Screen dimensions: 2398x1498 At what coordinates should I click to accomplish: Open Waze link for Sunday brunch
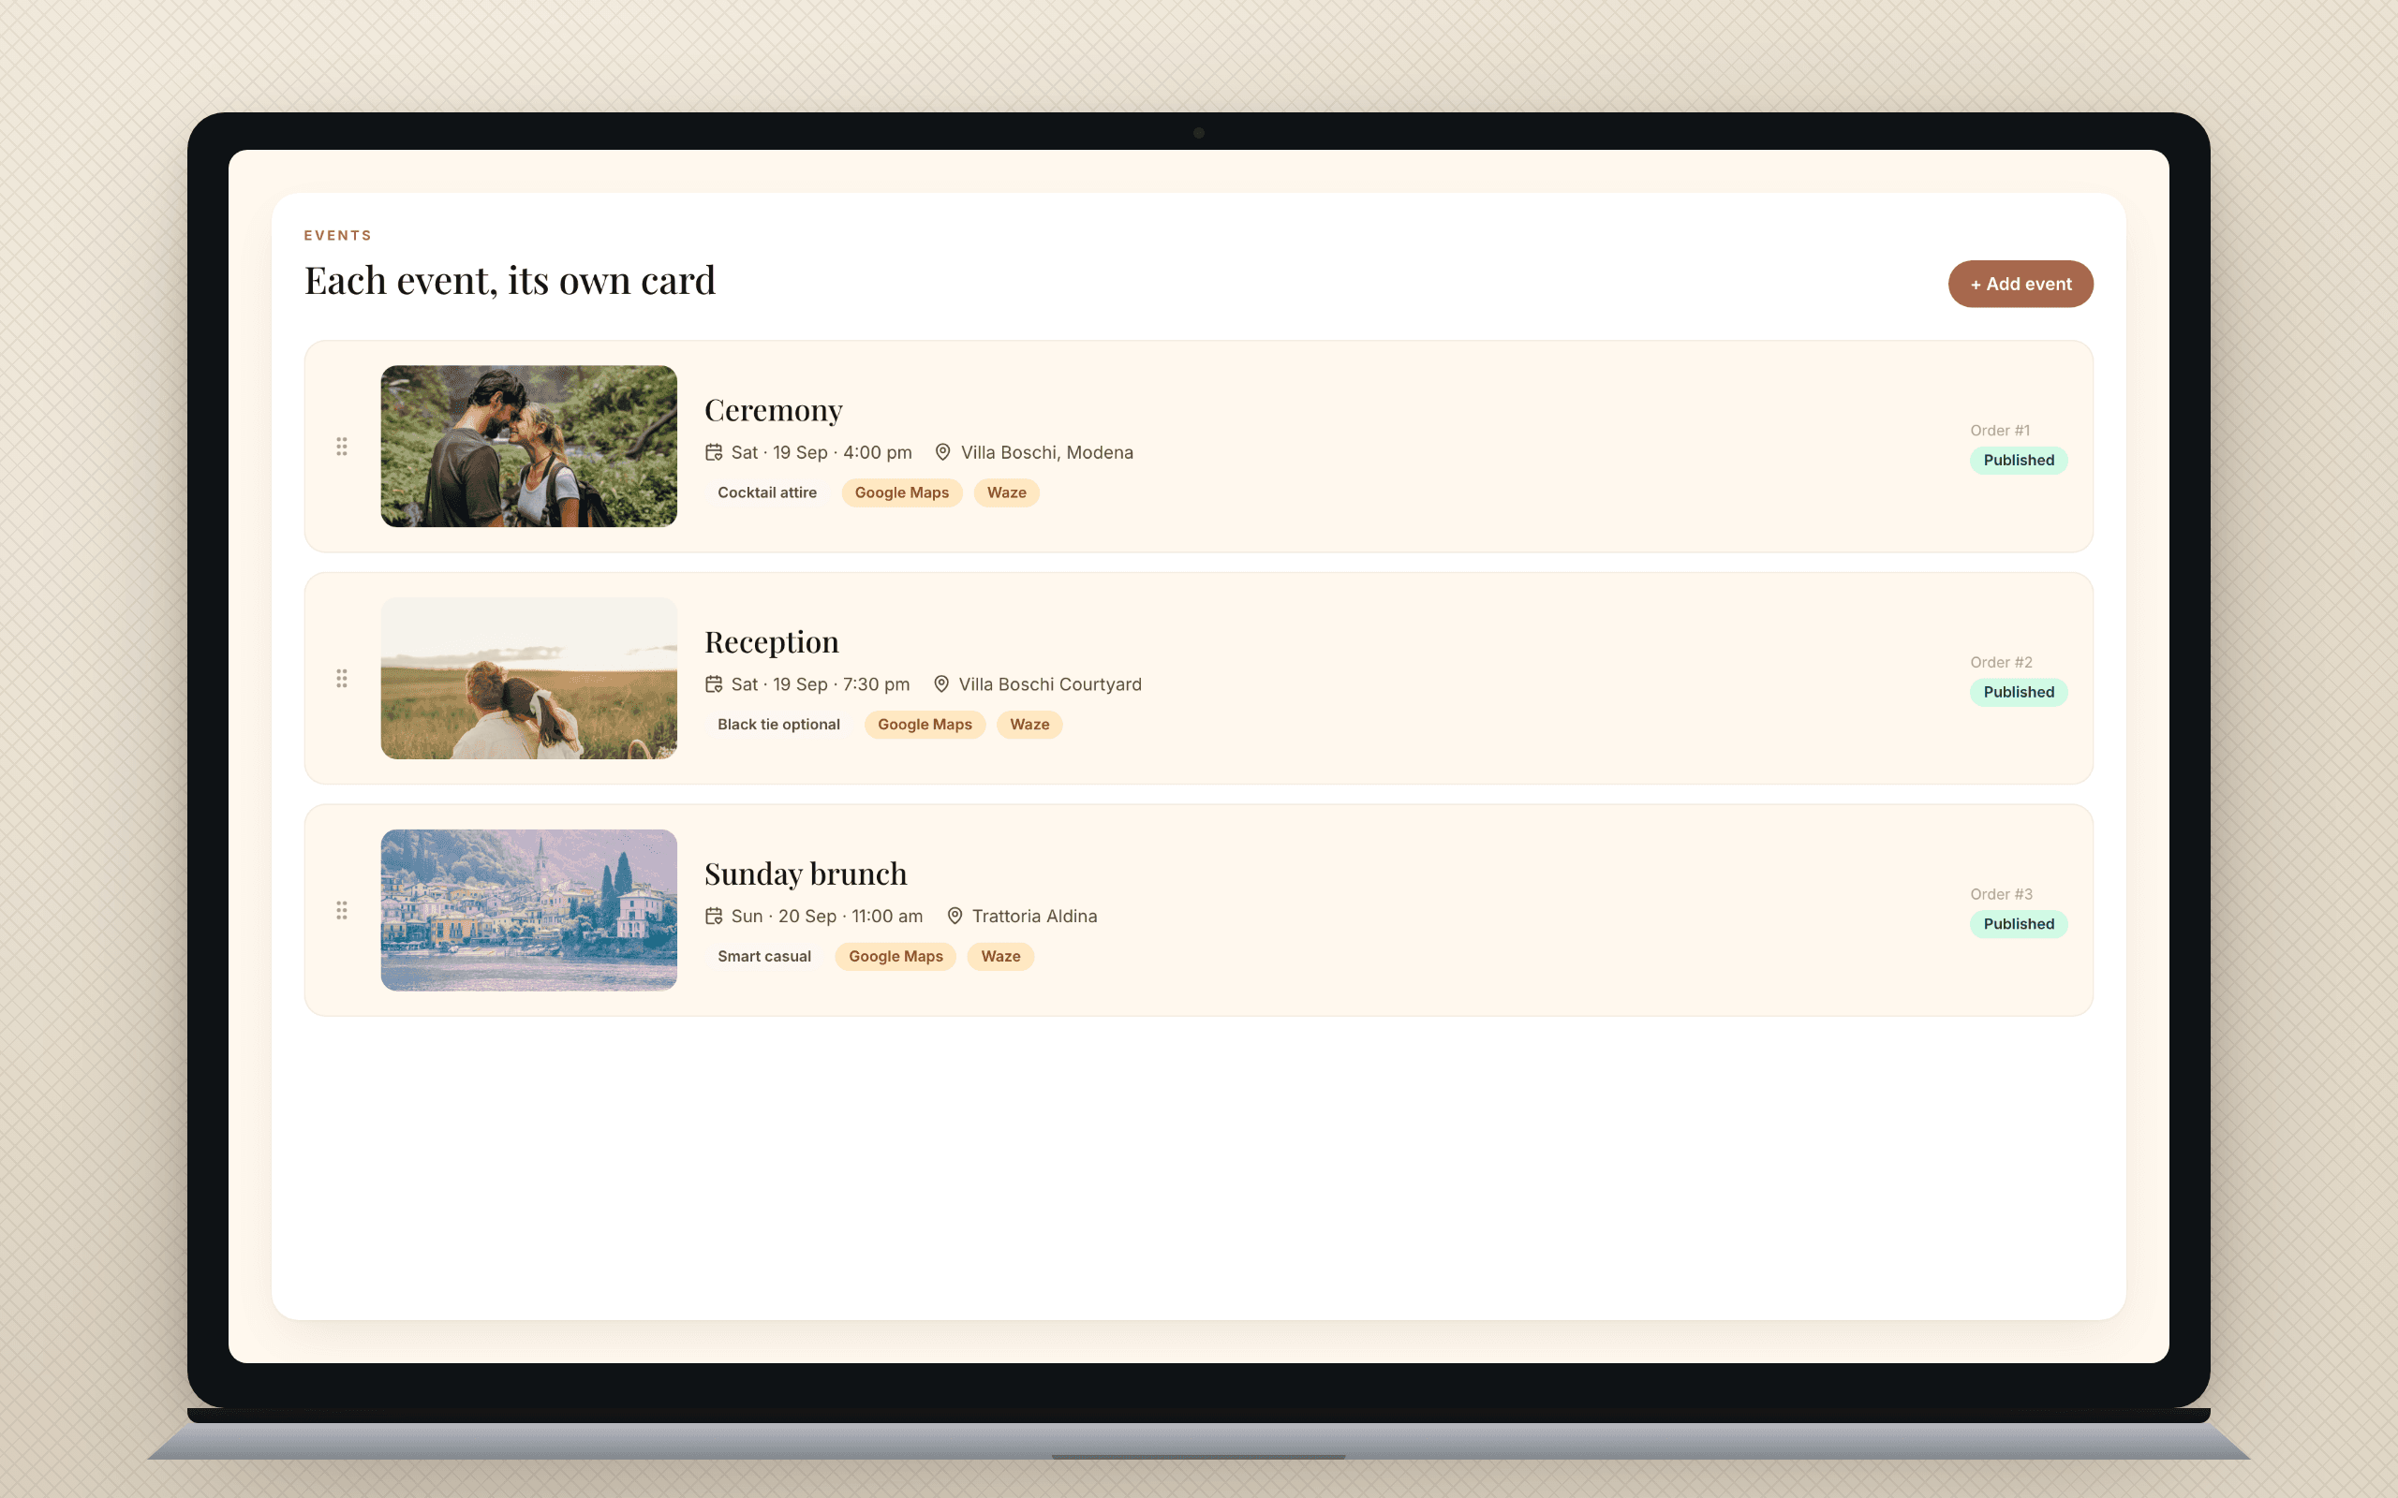[1000, 956]
